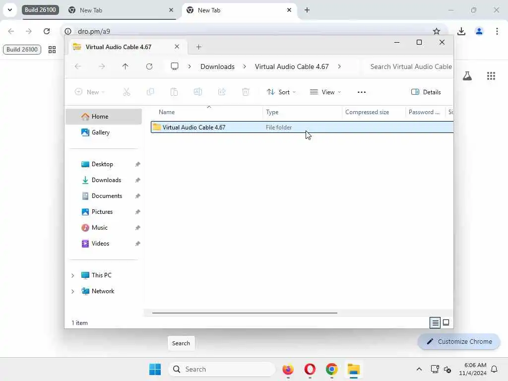Go up one folder level

[126, 66]
